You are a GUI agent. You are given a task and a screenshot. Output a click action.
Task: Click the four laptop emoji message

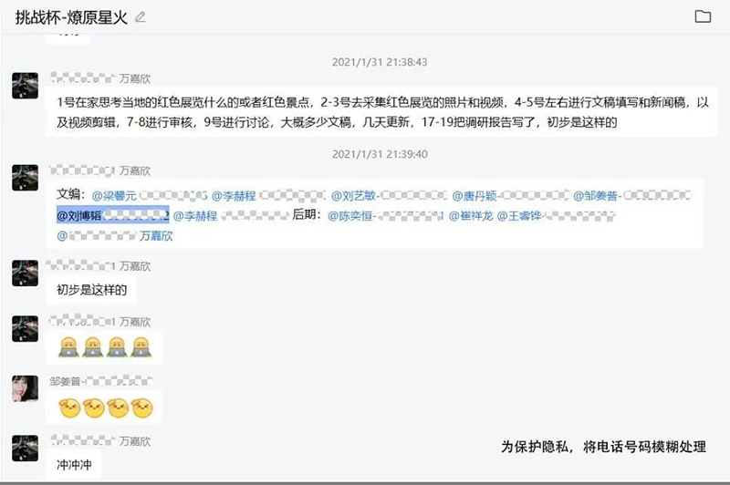click(x=104, y=347)
